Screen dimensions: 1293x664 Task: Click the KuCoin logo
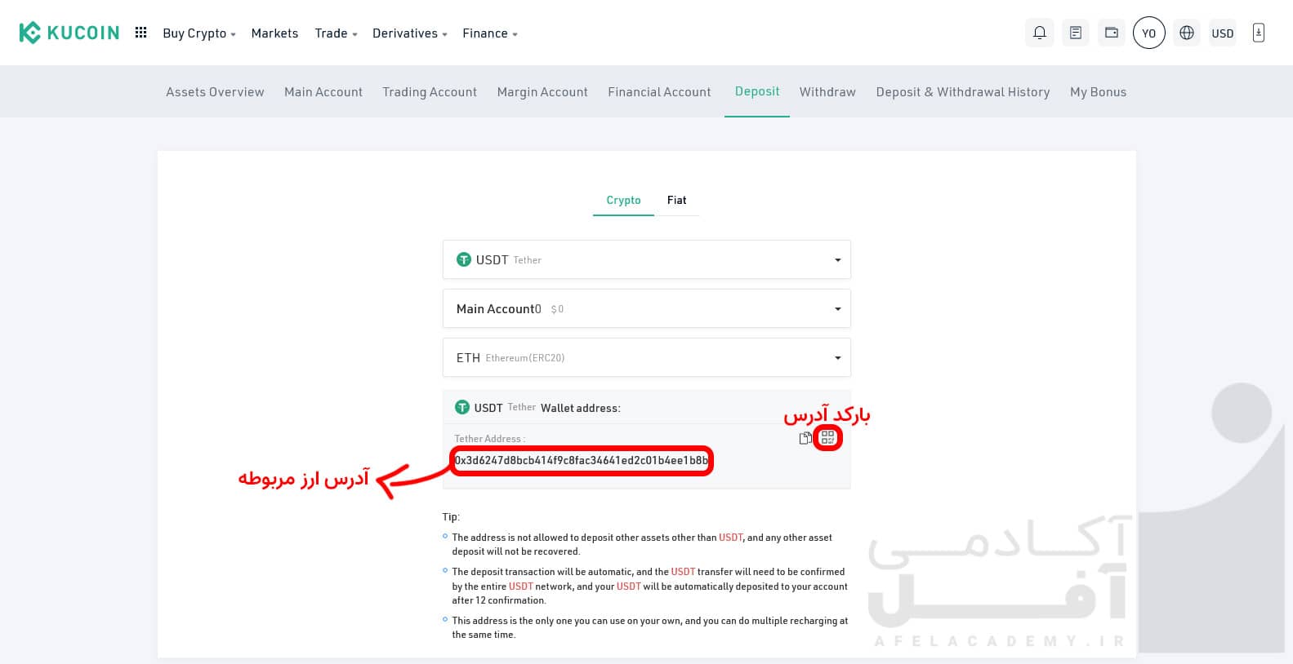click(69, 33)
